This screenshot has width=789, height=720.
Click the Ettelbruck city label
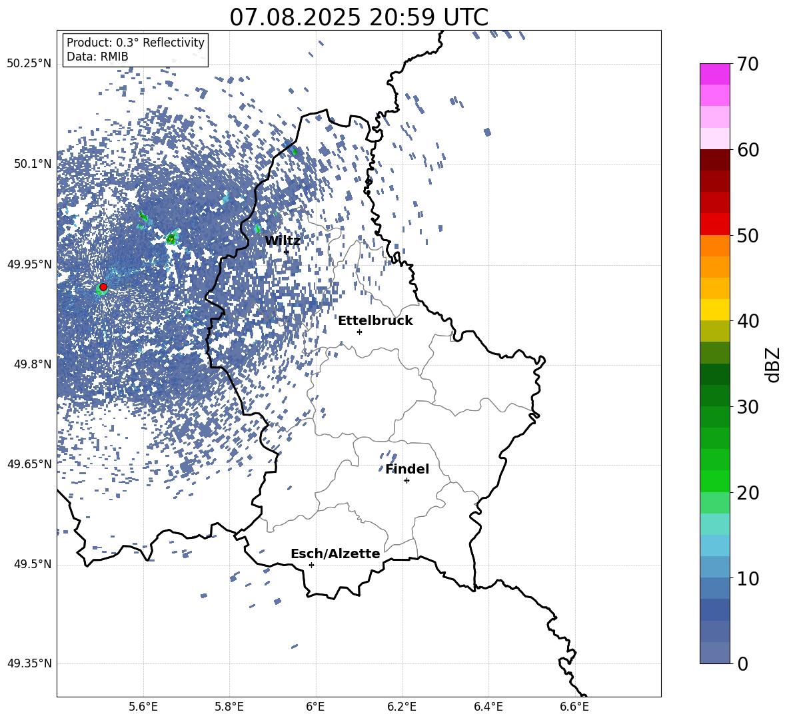pos(375,321)
